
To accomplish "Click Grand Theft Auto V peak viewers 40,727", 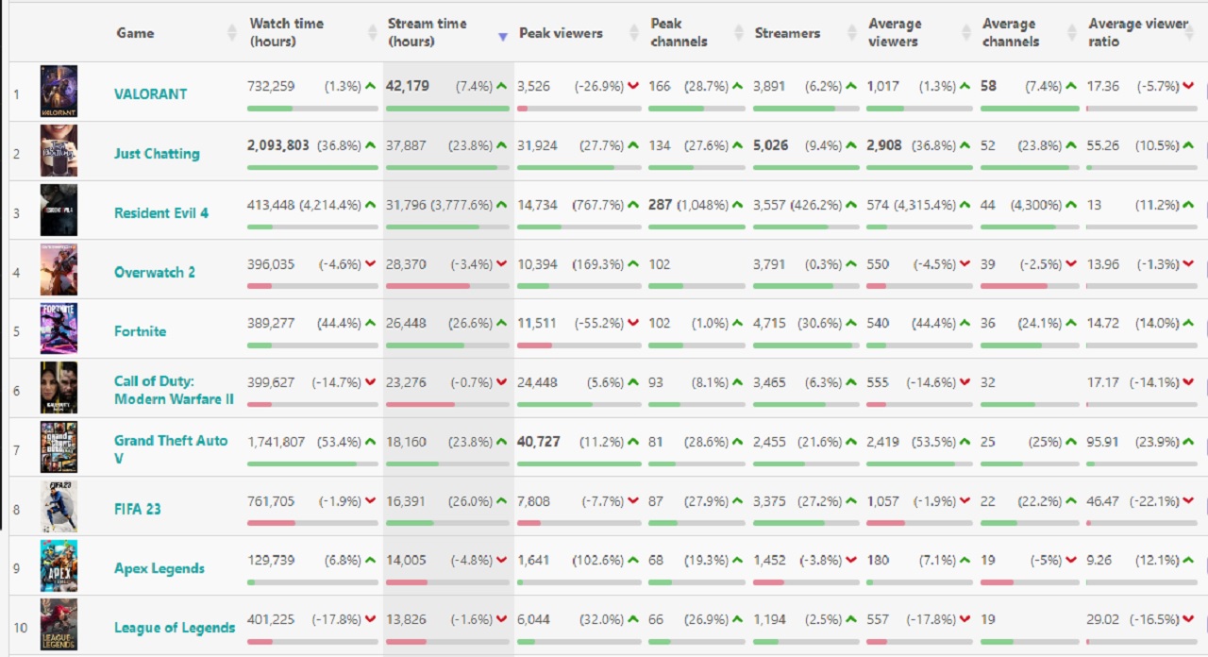I will click(539, 442).
